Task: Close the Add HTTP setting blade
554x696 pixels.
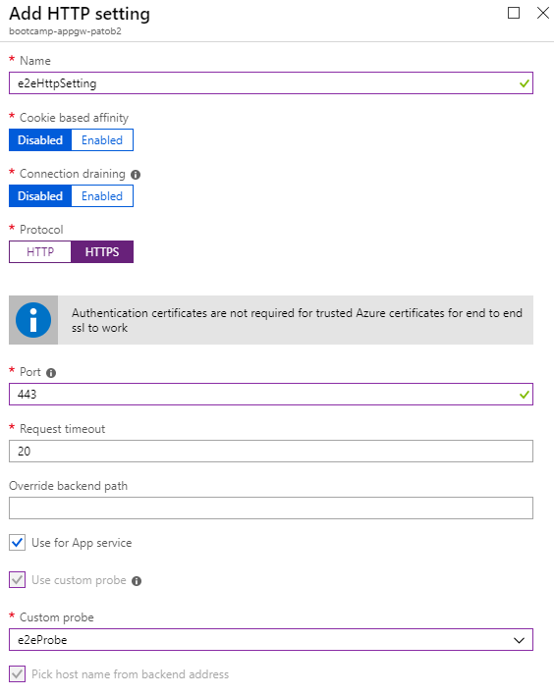Action: point(543,13)
